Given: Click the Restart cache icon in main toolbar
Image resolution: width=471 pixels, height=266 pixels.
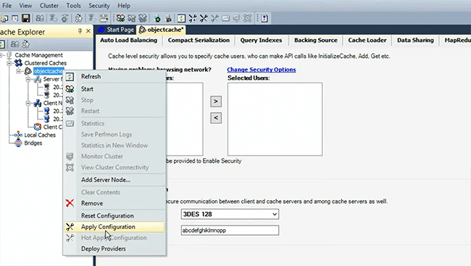Looking at the screenshot, I should click(143, 19).
